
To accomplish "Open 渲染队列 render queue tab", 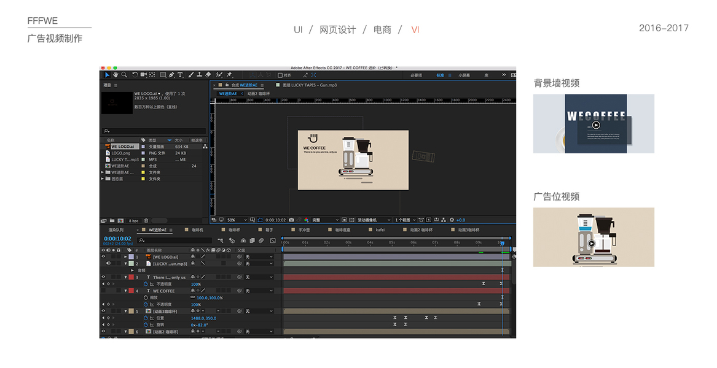I will point(116,230).
